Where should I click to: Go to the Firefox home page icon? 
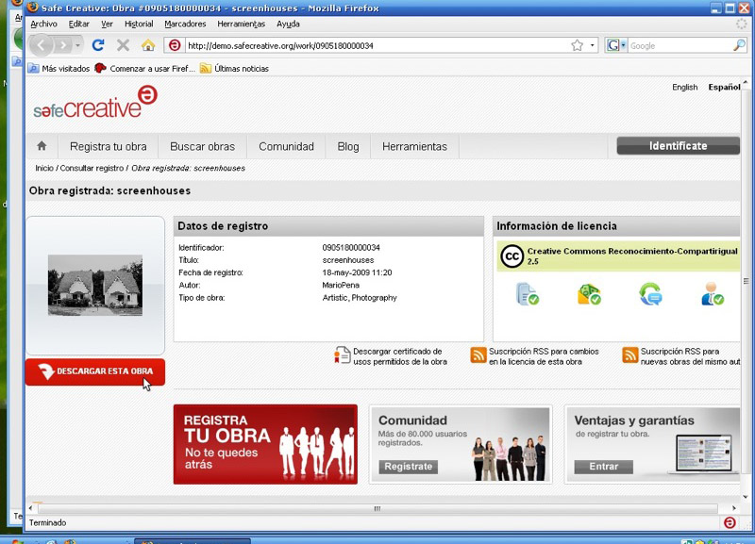click(x=148, y=45)
